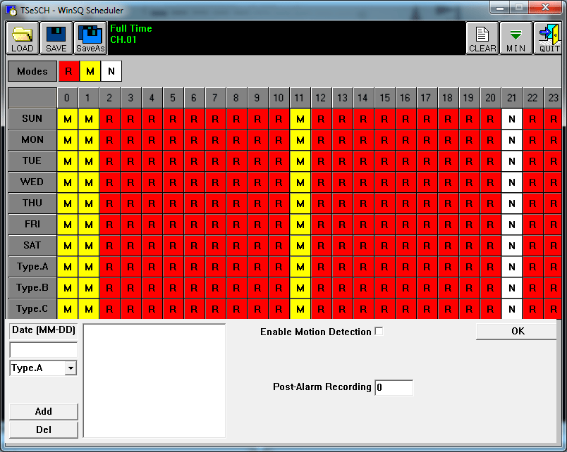The height and width of the screenshot is (452, 567).
Task: Select the hour 23 column header
Action: (x=553, y=98)
